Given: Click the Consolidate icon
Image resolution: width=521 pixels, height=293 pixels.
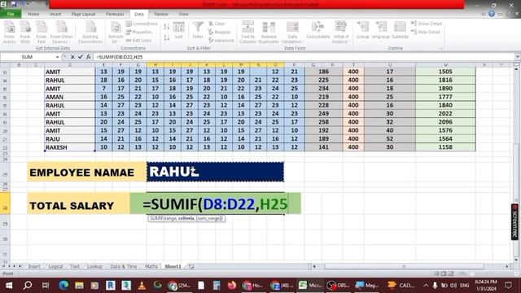Looking at the screenshot, I should click(x=318, y=31).
